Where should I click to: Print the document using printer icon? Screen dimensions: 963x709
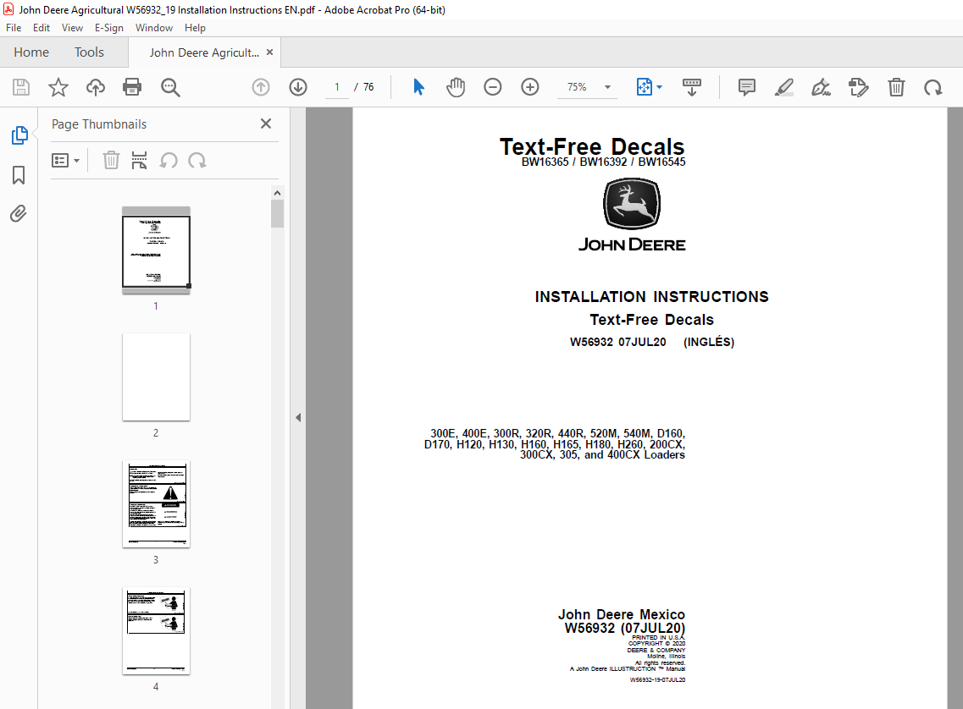coord(132,87)
